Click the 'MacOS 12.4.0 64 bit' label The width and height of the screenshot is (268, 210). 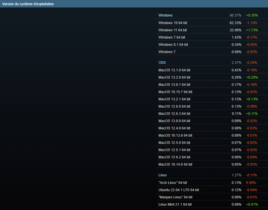point(174,128)
